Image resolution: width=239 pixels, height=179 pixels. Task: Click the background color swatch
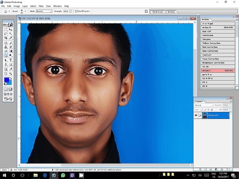tap(10, 83)
